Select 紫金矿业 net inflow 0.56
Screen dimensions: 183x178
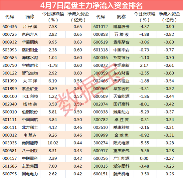(78, 88)
